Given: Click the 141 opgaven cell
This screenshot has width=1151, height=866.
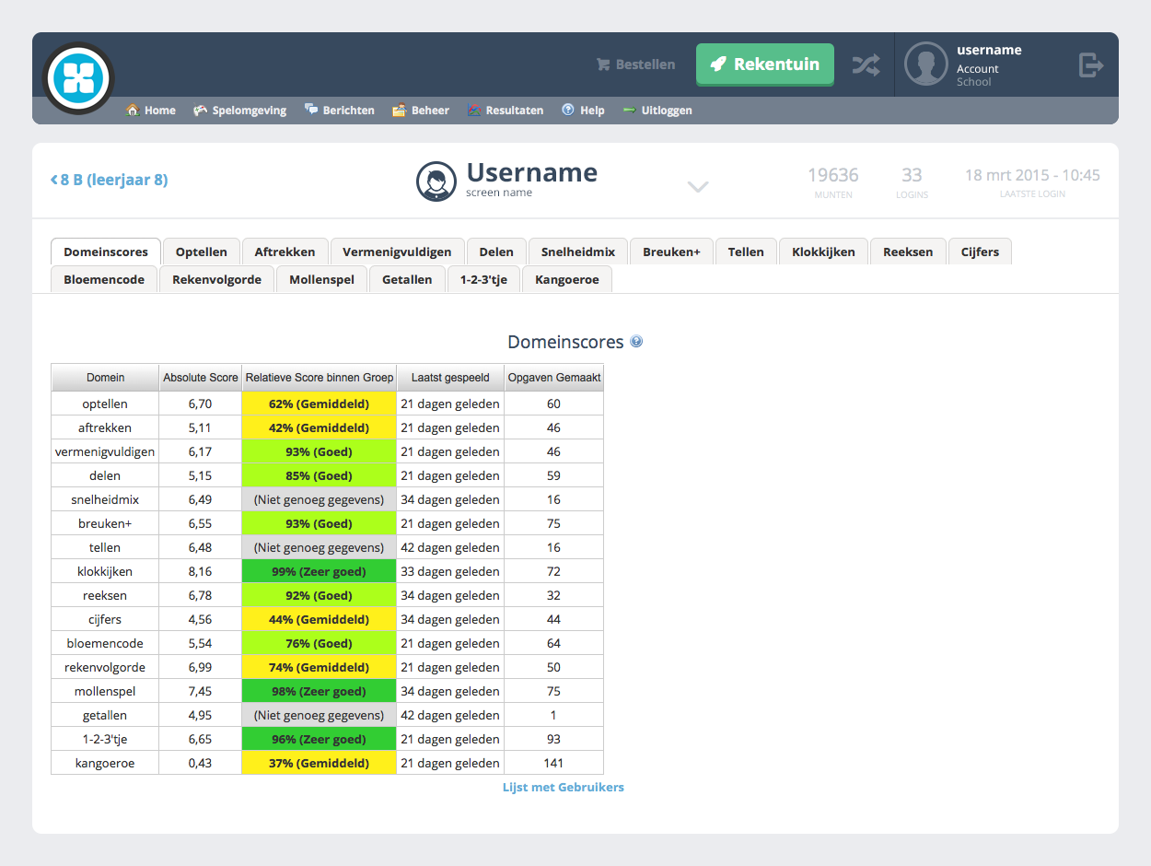Looking at the screenshot, I should coord(554,763).
